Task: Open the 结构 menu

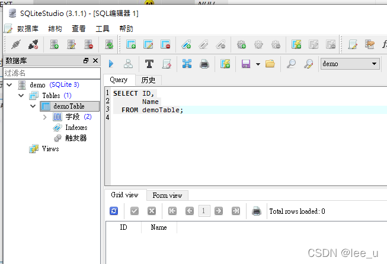Action: coord(55,29)
